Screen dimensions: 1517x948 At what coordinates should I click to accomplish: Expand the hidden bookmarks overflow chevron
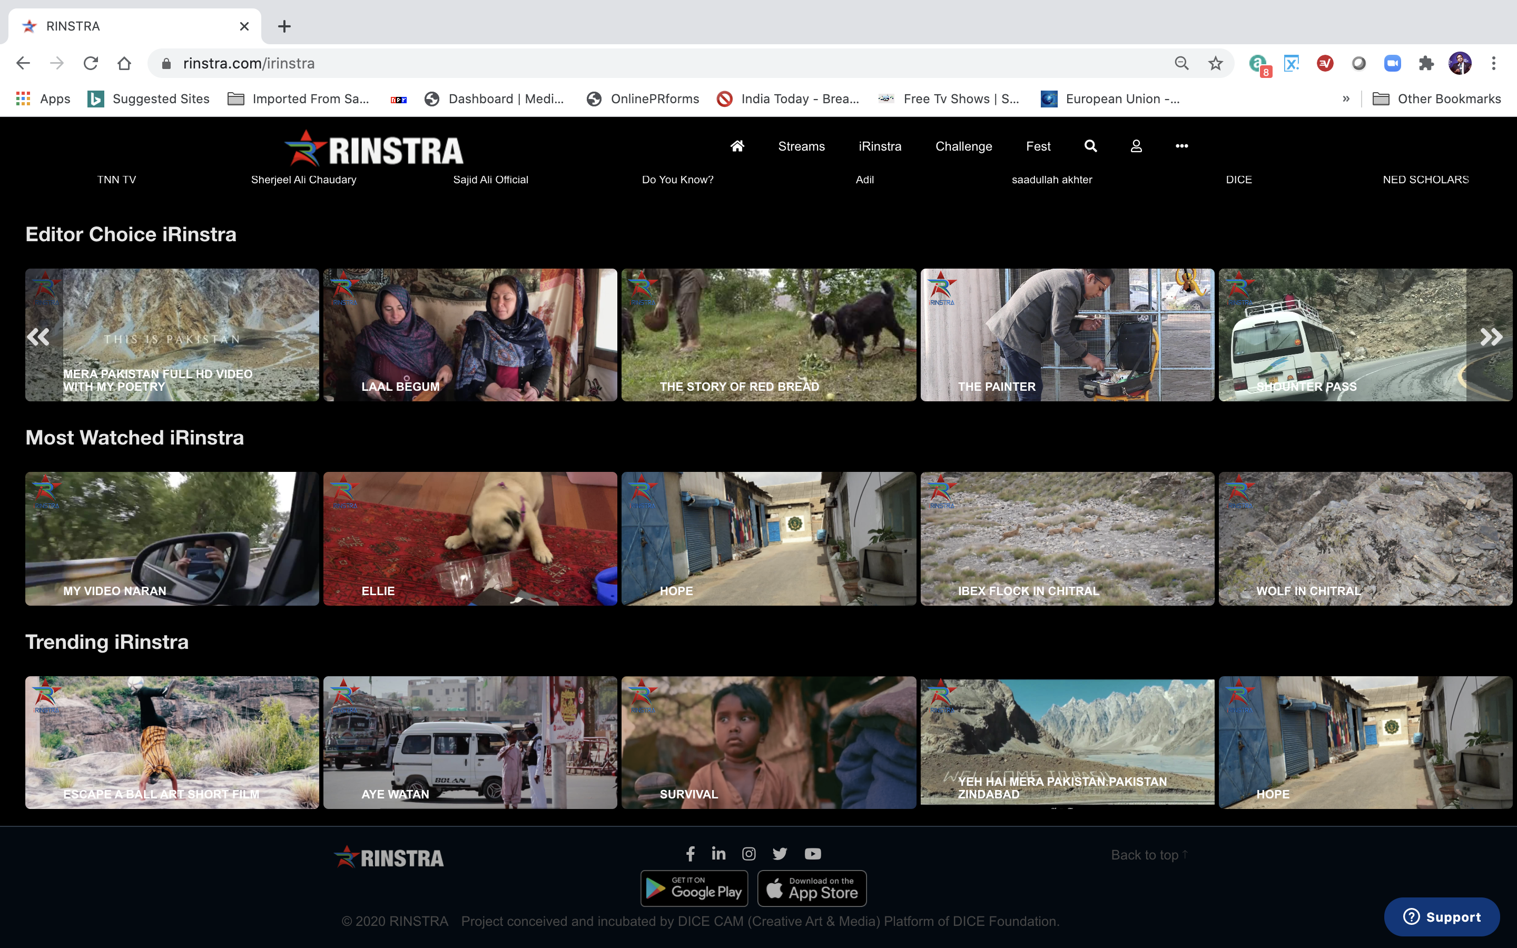(1345, 99)
